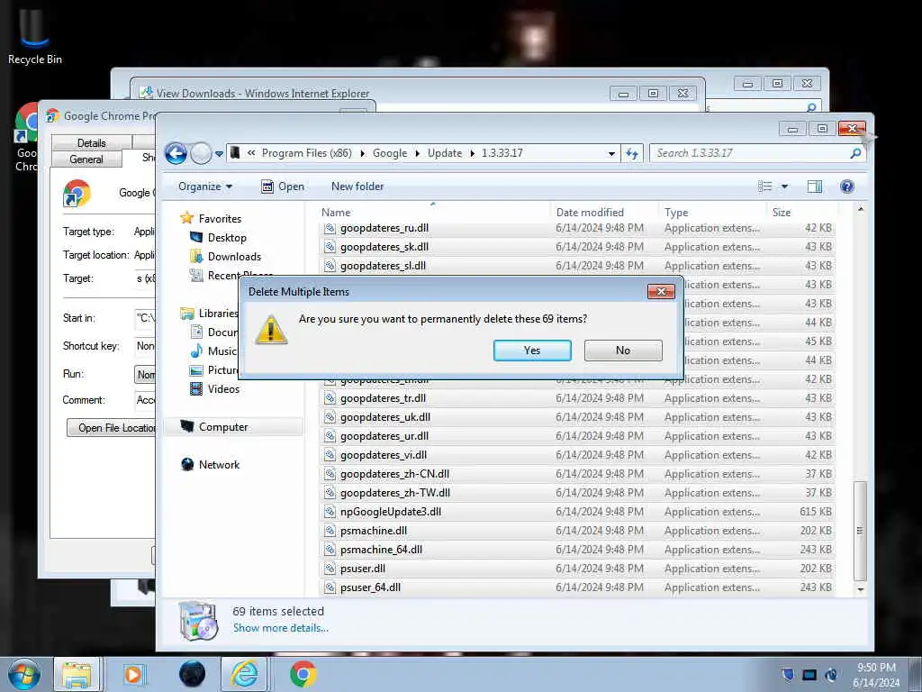The height and width of the screenshot is (692, 922).
Task: Click scrollbar up arrow in file list
Action: 860,209
